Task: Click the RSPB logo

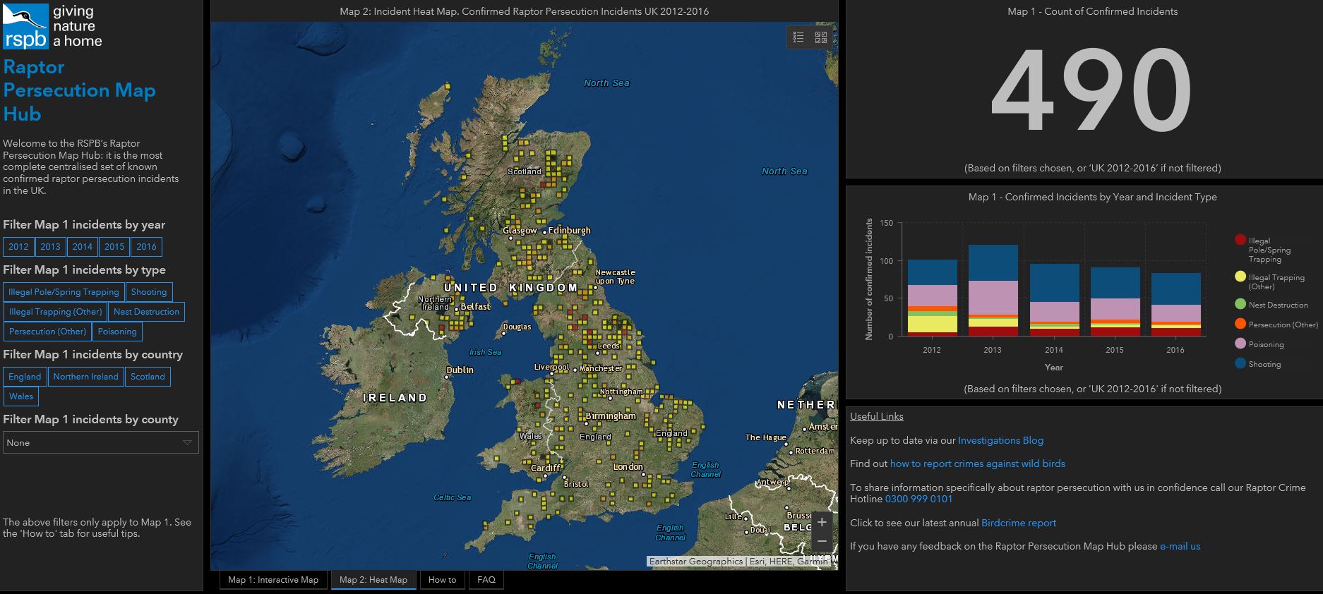Action: (x=26, y=26)
